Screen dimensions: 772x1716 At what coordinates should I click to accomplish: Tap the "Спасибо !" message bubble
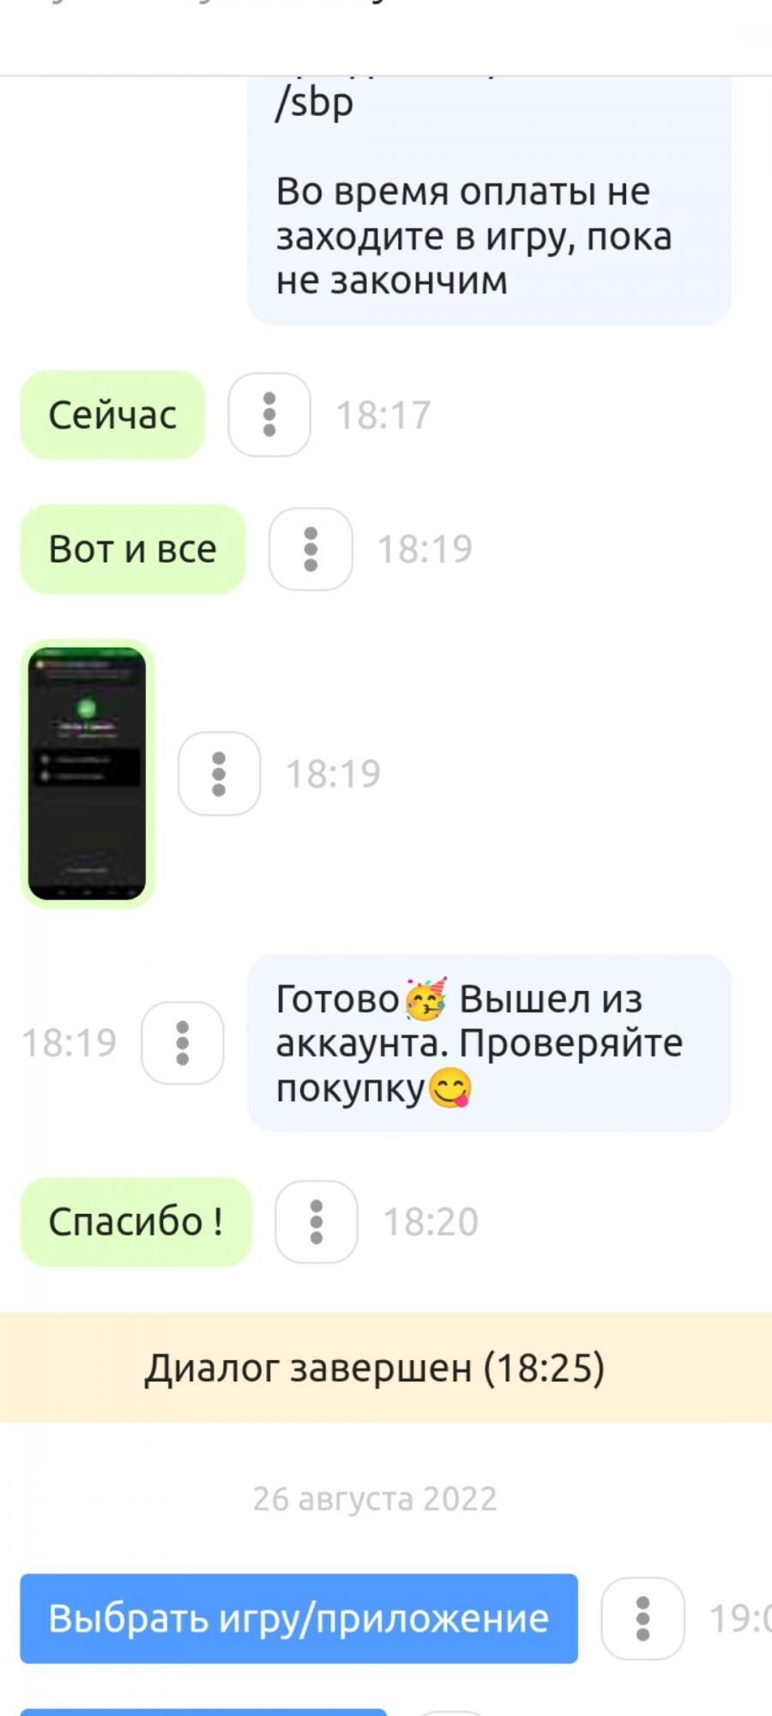(136, 1222)
